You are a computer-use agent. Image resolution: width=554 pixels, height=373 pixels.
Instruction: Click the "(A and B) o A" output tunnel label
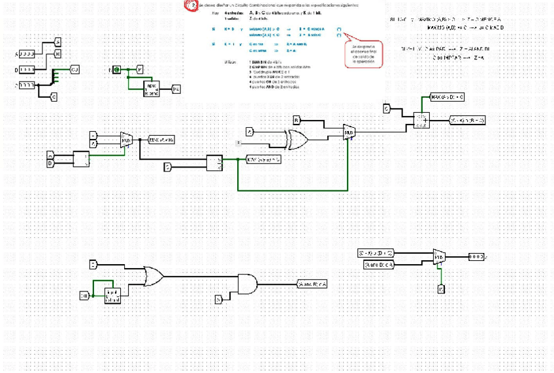pos(312,284)
